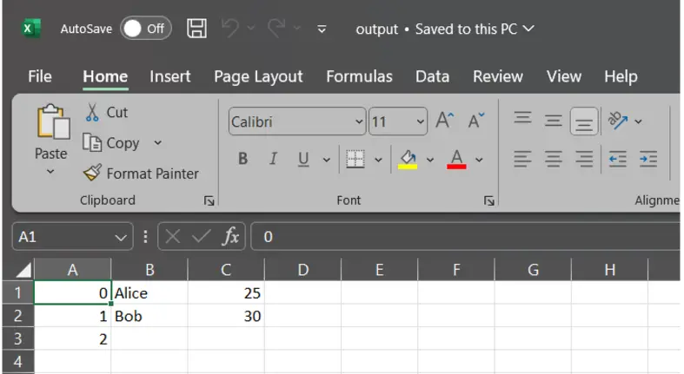Click the Cut scissors button
Screen dimensions: 684x374
[x=106, y=112]
